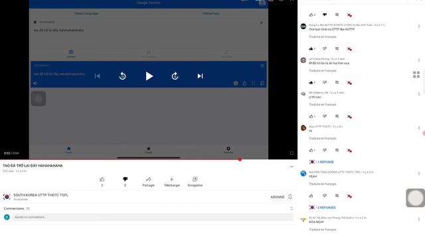The height and width of the screenshot is (239, 425).
Task: Translate the 'ừ thì sao' comment to French
Action: point(323,105)
